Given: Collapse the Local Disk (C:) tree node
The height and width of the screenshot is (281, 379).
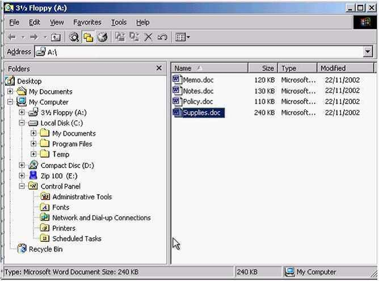Looking at the screenshot, I should click(x=22, y=123).
